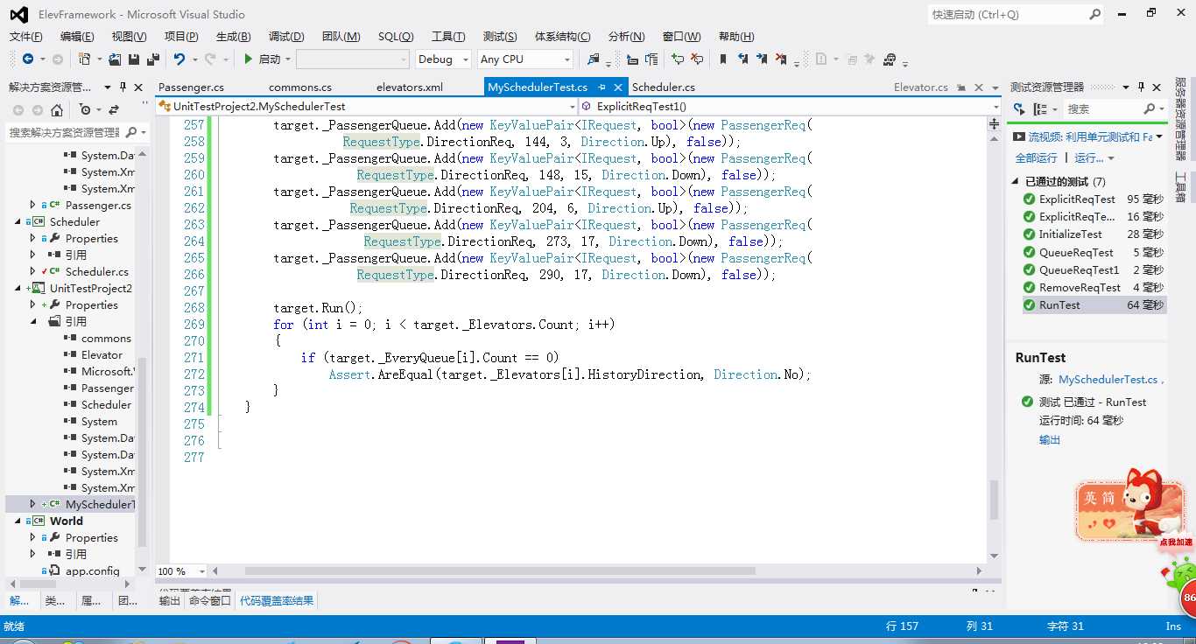
Task: Toggle bookmark with the bookmark icon
Action: pos(723,59)
